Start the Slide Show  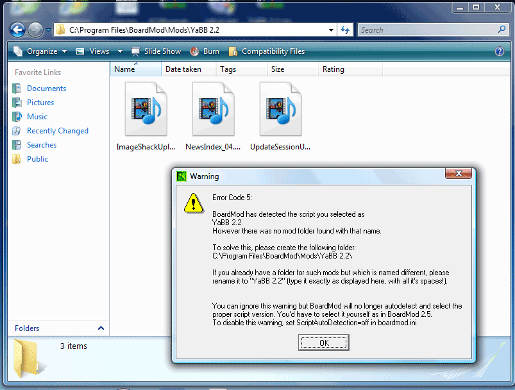coord(156,51)
